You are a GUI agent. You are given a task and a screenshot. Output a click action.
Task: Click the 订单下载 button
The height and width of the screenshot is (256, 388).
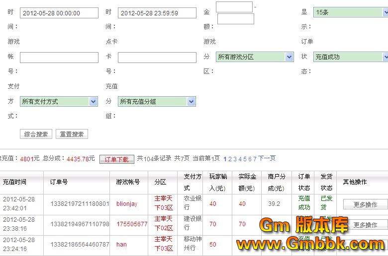[117, 159]
